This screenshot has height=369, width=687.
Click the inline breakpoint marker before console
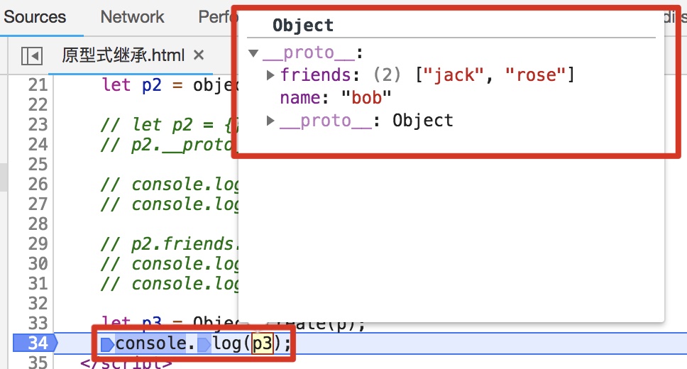point(107,344)
